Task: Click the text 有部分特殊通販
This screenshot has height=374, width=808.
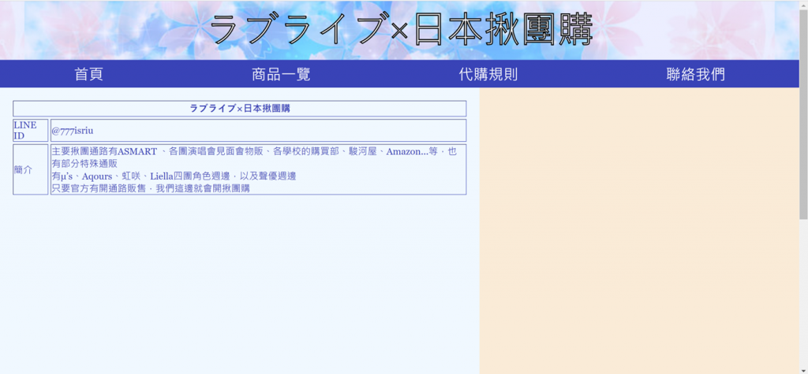Action: click(x=84, y=164)
